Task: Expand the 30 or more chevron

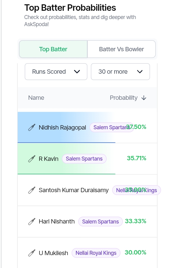Action: coord(140,72)
